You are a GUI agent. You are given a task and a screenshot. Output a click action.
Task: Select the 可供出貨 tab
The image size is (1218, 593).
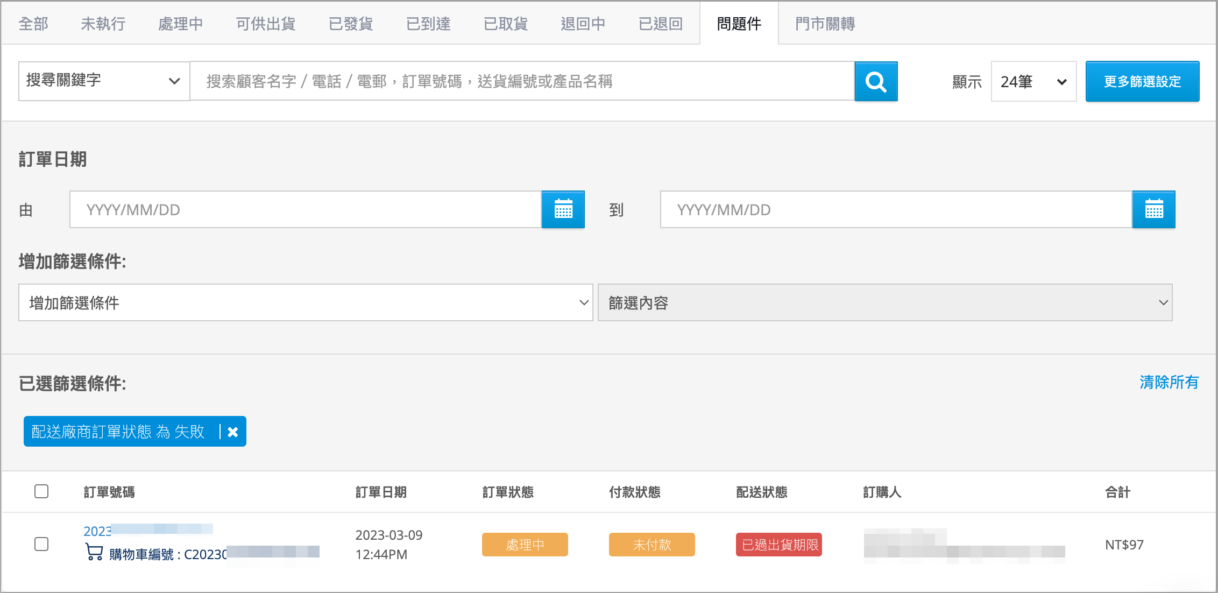tap(266, 24)
